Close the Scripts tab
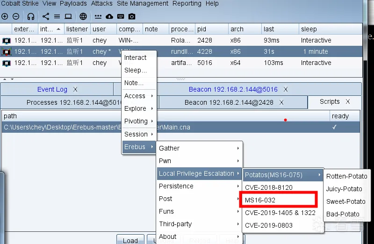This screenshot has height=244, width=374. [348, 101]
